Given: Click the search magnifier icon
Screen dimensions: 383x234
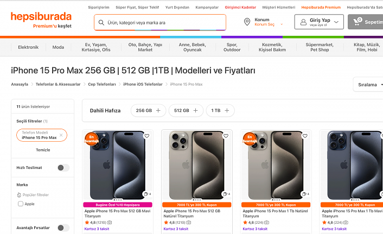Looking at the screenshot, I should pos(101,23).
